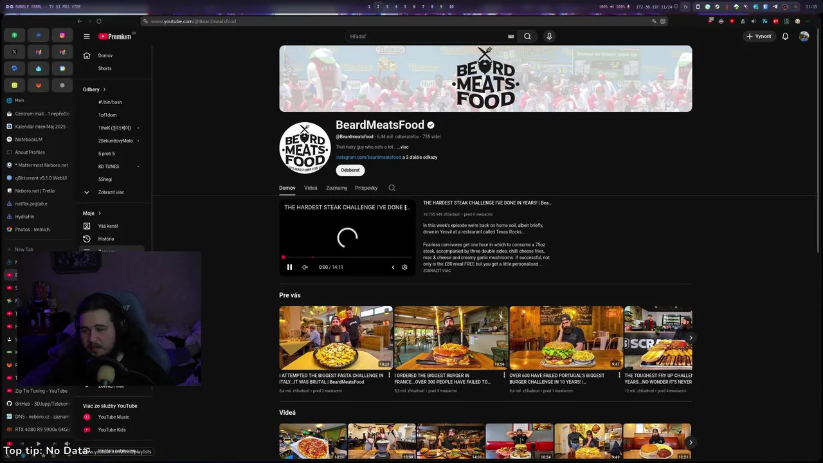Open the GitLab pinned tab
823x463 pixels.
coord(39,85)
